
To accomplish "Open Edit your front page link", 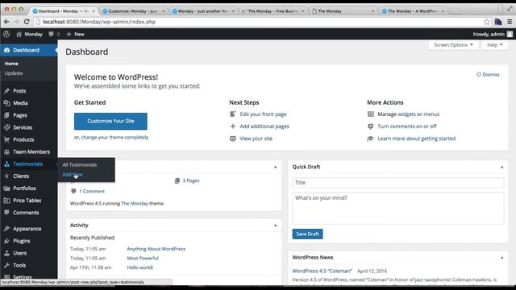I will pos(263,114).
